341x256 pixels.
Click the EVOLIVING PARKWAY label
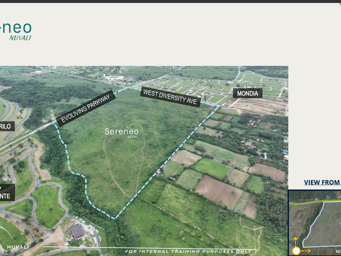pos(86,108)
